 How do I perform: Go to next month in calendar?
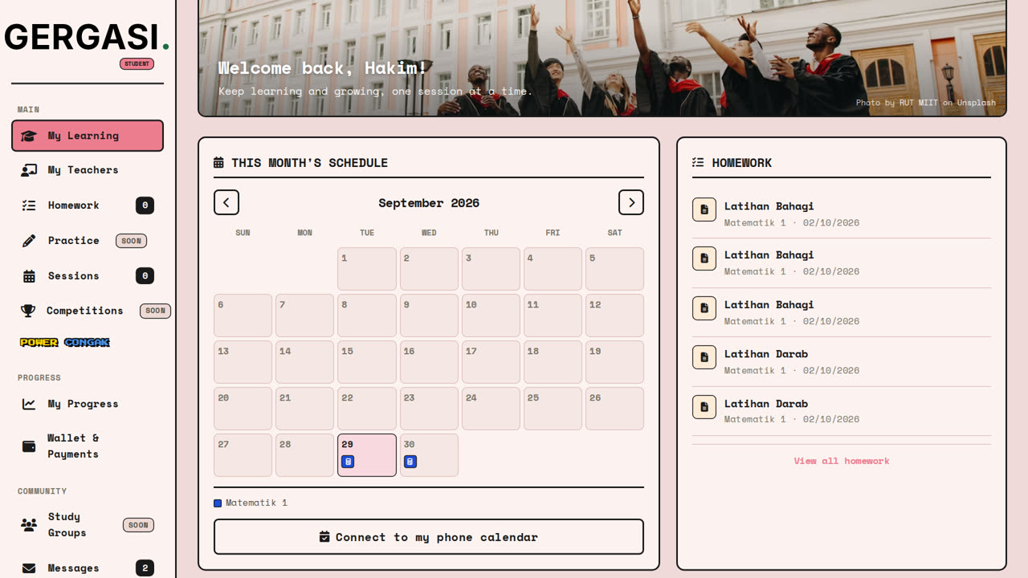[631, 202]
